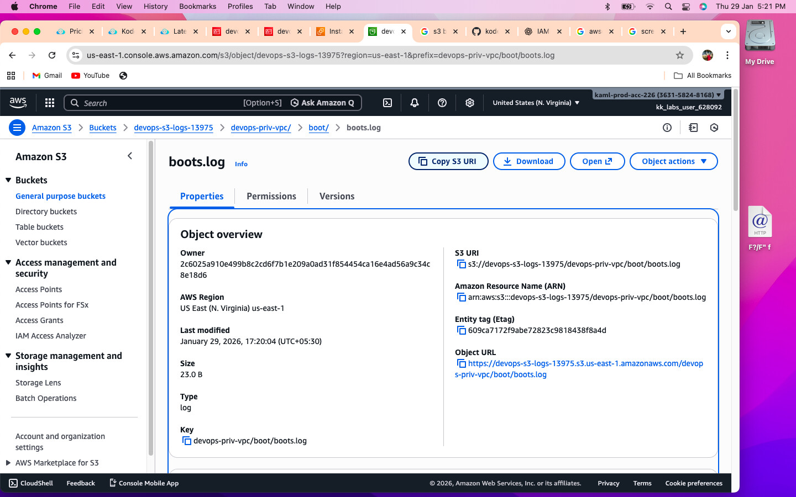Copy the S3 URI value icon
796x497 pixels.
(x=461, y=264)
